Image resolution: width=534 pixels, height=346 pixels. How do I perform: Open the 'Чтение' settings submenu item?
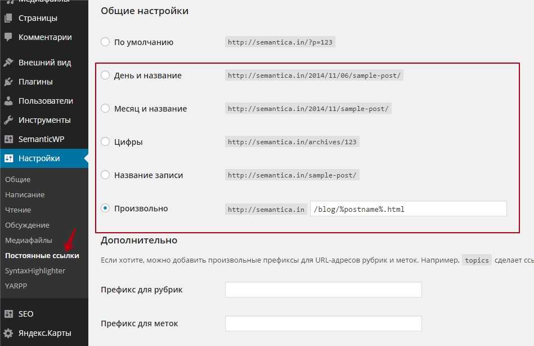[x=19, y=210]
